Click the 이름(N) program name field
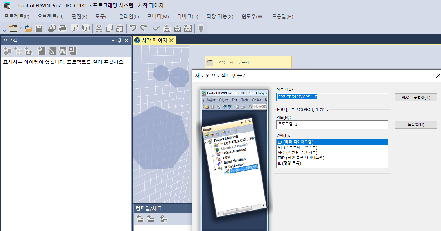The width and height of the screenshot is (441, 231). (332, 124)
